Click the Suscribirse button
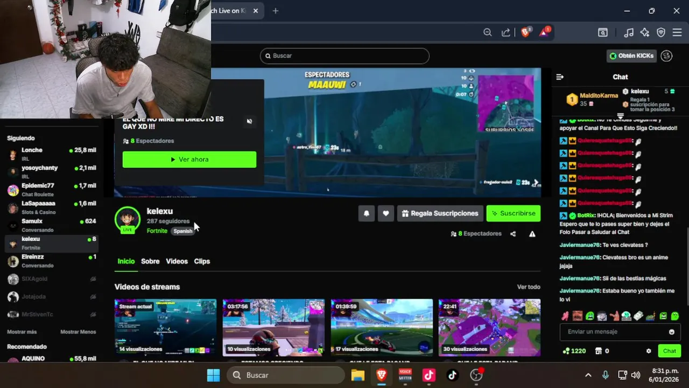The image size is (689, 388). (x=514, y=213)
